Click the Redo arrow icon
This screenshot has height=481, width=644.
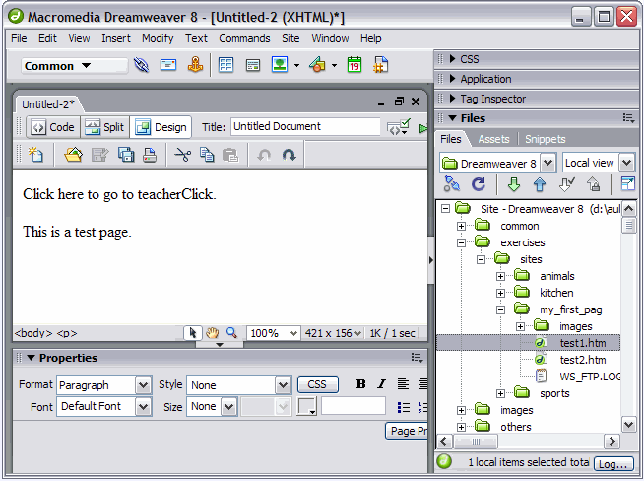[290, 155]
